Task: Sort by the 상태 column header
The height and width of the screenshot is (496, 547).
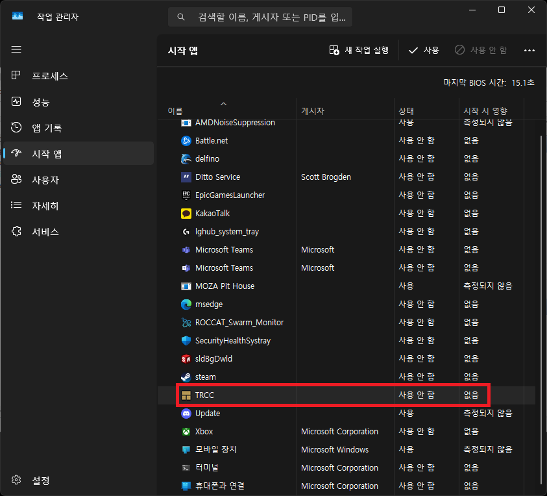Action: point(406,111)
